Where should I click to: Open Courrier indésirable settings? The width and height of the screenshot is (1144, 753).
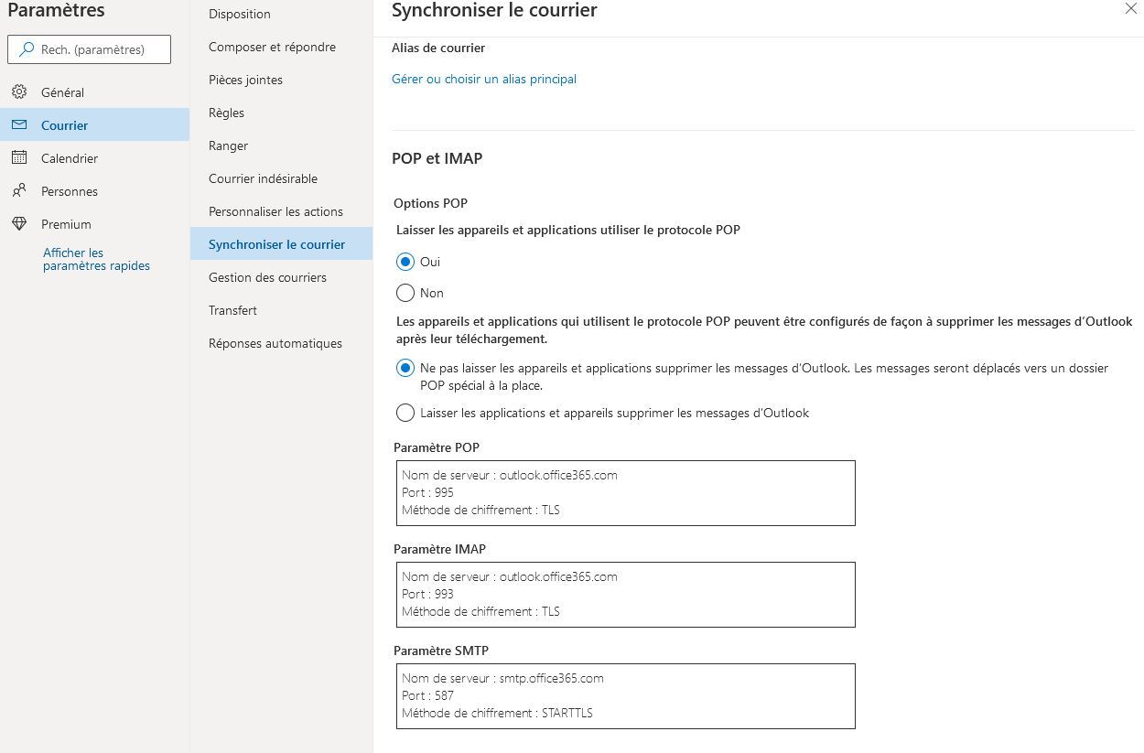[x=263, y=178]
